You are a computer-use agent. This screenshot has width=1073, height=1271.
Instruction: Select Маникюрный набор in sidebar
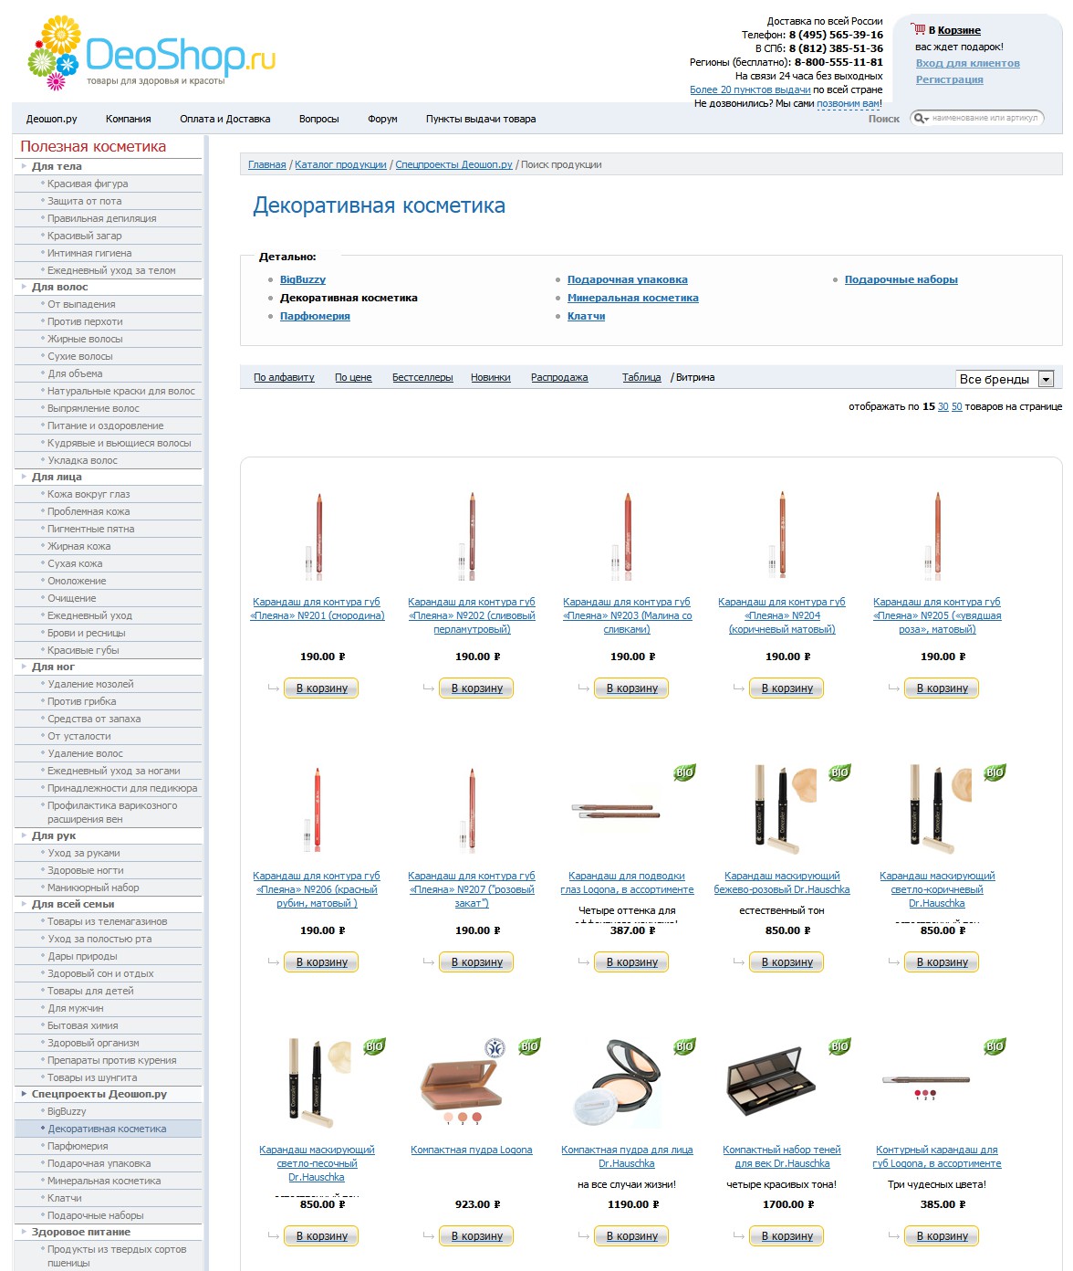pyautogui.click(x=93, y=888)
